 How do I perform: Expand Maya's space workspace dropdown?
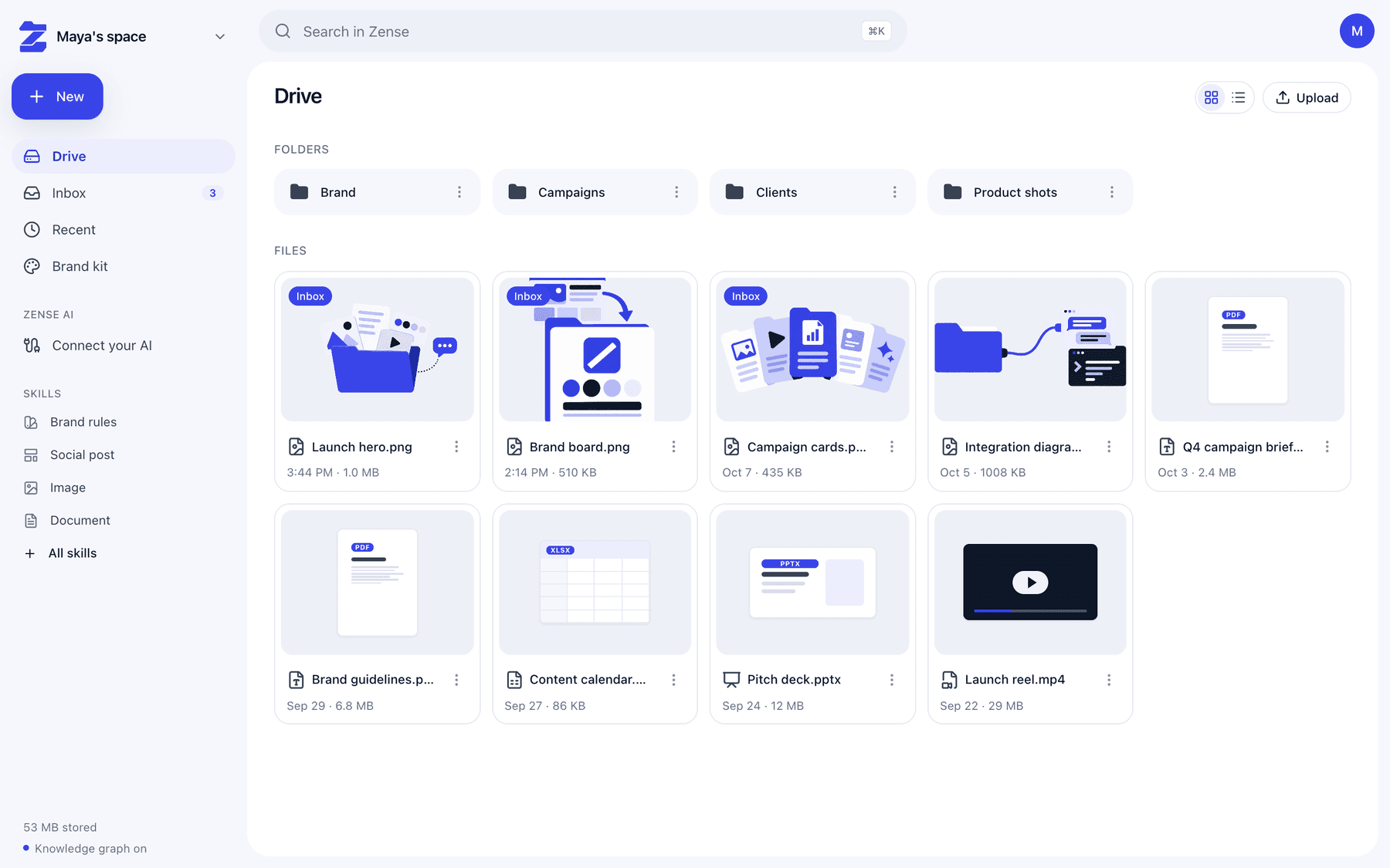(x=220, y=36)
